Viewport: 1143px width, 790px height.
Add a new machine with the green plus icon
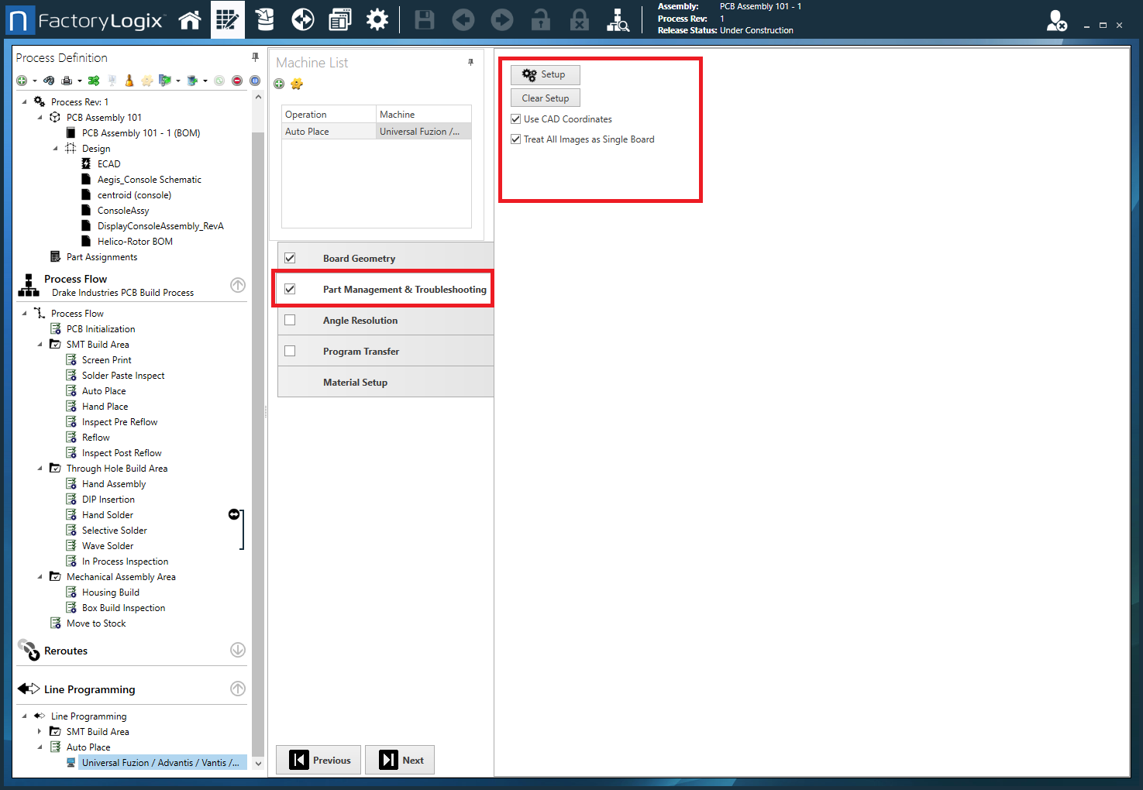(x=279, y=84)
